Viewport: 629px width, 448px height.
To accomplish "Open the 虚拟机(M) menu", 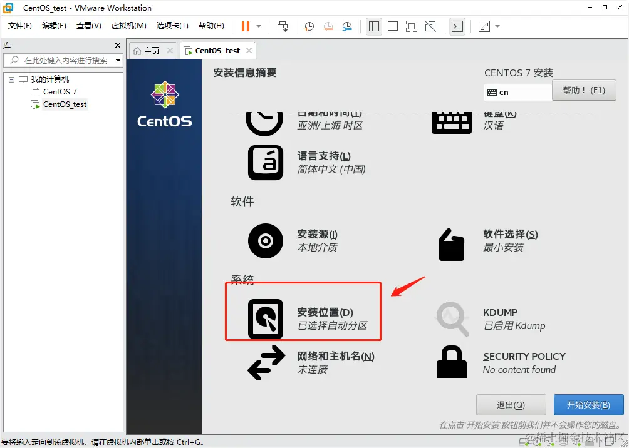I will click(x=128, y=26).
